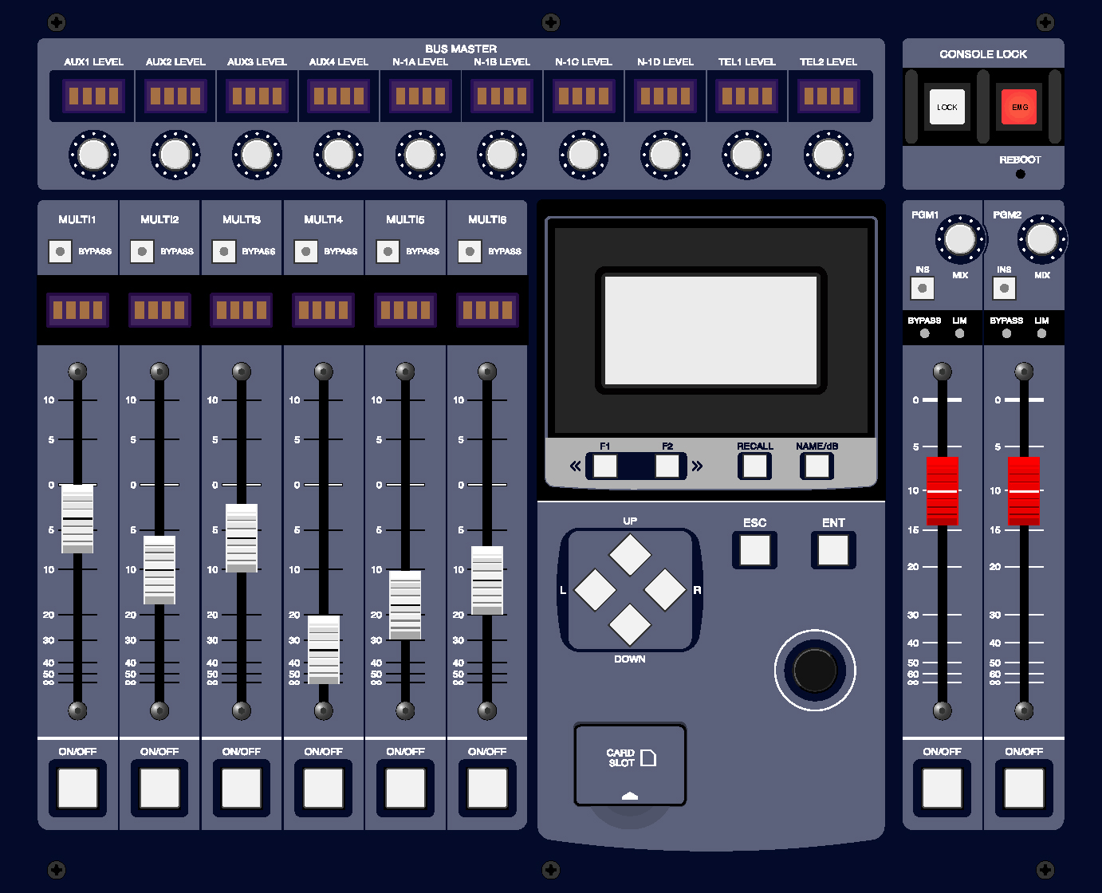Switch MULTI4 channel ON/OFF
This screenshot has width=1102, height=893.
coord(324,789)
